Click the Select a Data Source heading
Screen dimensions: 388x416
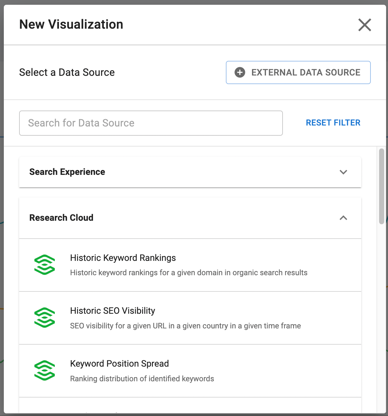coord(67,72)
